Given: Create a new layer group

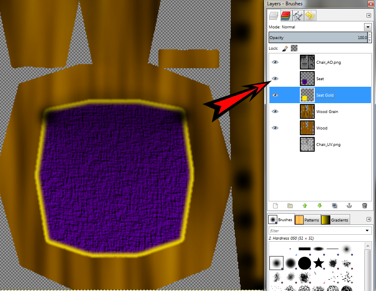Looking at the screenshot, I should click(290, 206).
